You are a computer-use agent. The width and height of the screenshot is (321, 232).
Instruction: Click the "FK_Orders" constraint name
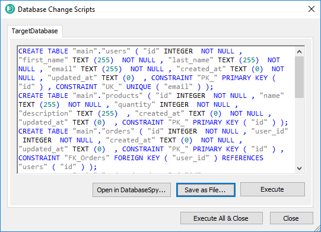[x=87, y=158]
